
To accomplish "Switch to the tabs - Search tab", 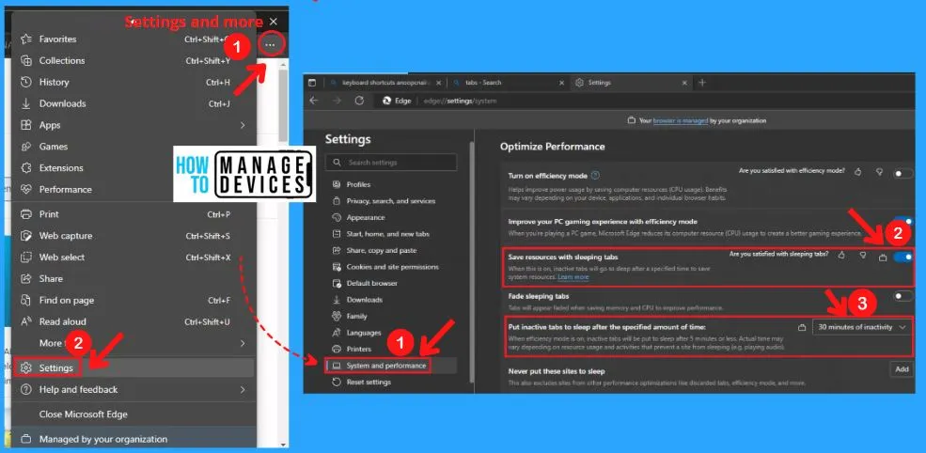I will [507, 83].
